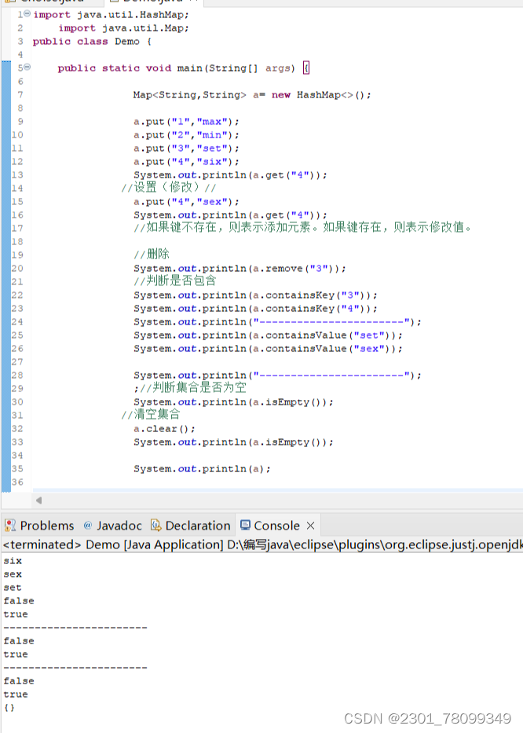Screen dimensions: 523x733
Task: Click the //设置（修改）// comment
Action: [169, 188]
